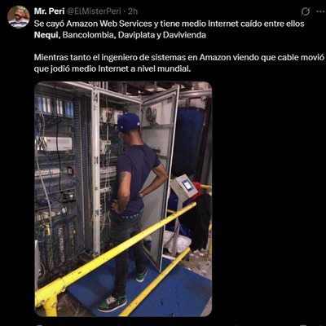Viewport: 326px width, 326px height.
Task: Select the 'Mientras tanto el ingeniero' paragraph
Action: click(179, 63)
